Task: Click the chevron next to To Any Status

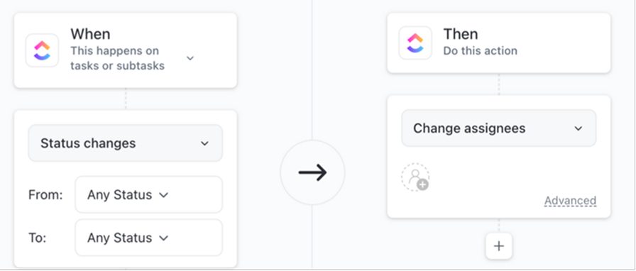Action: (x=163, y=238)
